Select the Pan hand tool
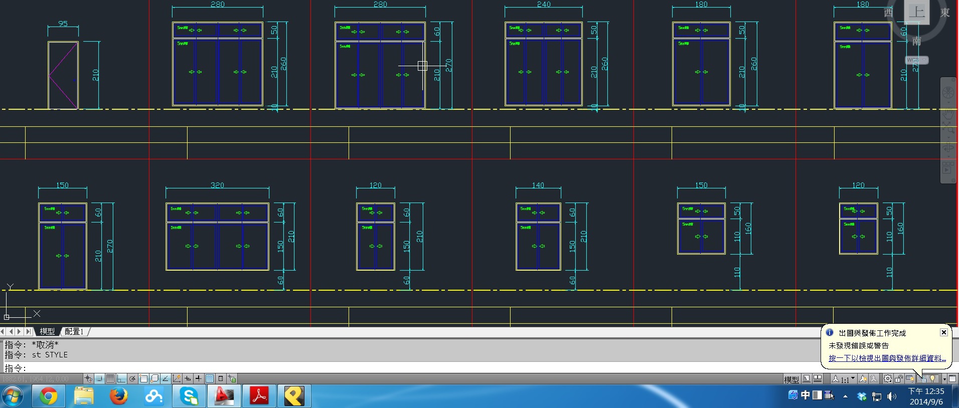This screenshot has width=959, height=408. click(x=948, y=114)
